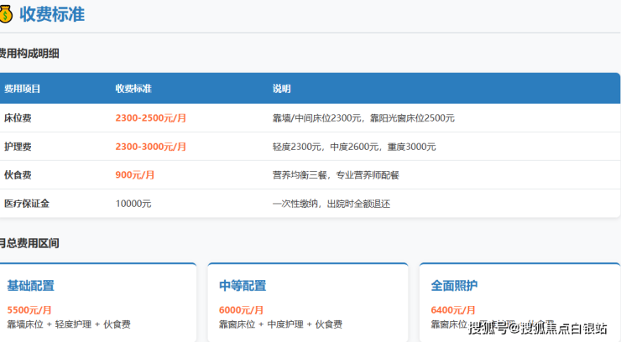This screenshot has height=342, width=621.
Task: Click the 费用项目 column header
Action: click(x=23, y=89)
